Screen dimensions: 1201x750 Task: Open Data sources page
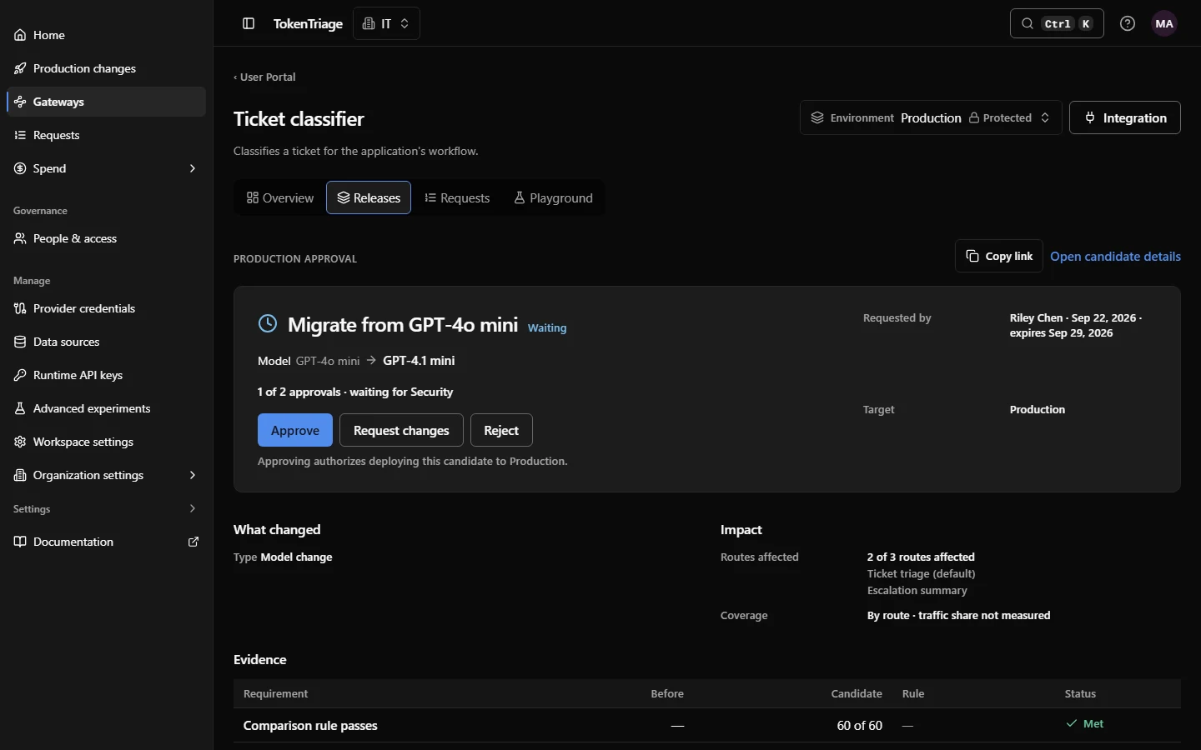[106, 342]
